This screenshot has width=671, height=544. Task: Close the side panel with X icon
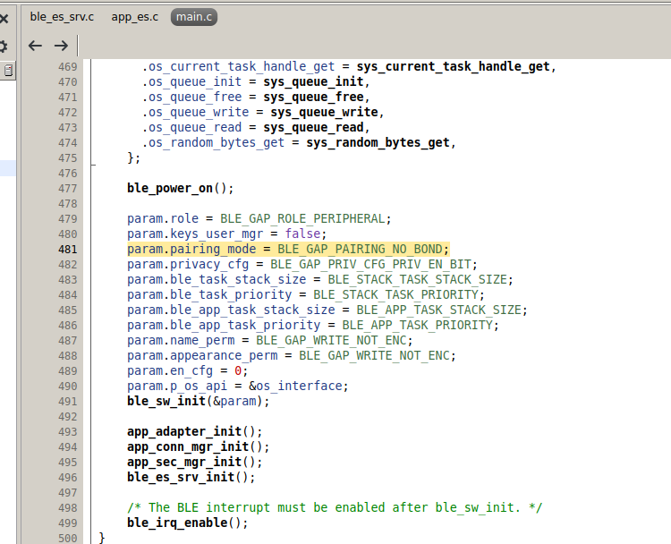(x=4, y=18)
